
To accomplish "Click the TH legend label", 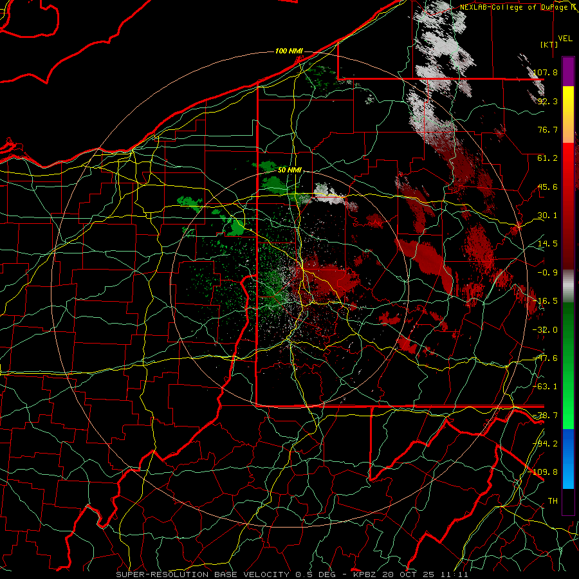I will click(553, 501).
